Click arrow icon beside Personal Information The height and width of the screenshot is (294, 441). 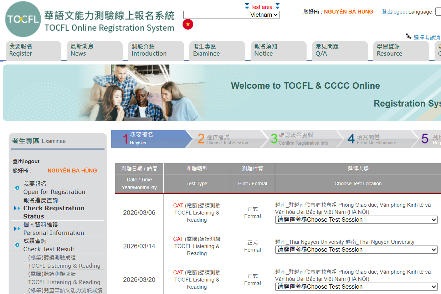[x=17, y=229]
